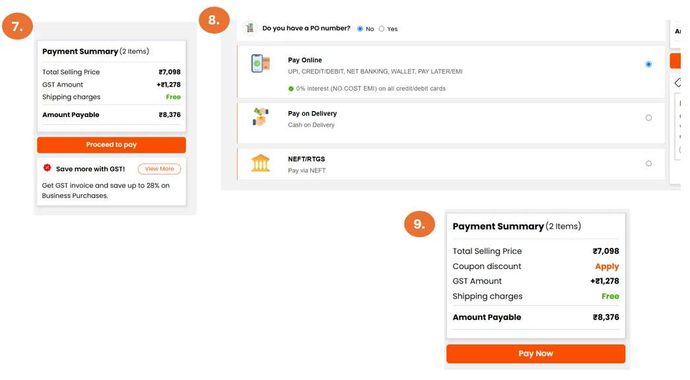
Task: Apply a coupon discount
Action: pyautogui.click(x=607, y=266)
